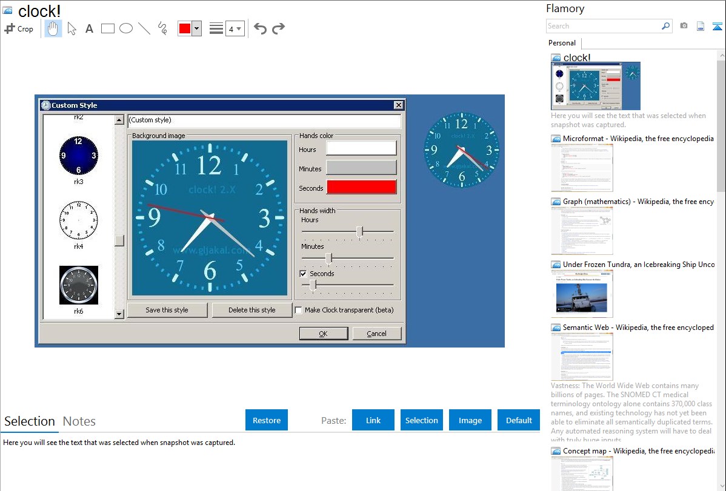Click Delete this style button
726x491 pixels.
[252, 310]
